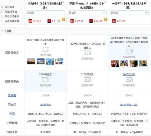Uncheck the 标识最优 checkbox
Image resolution: width=151 pixels, height=136 pixels.
click(3, 7)
